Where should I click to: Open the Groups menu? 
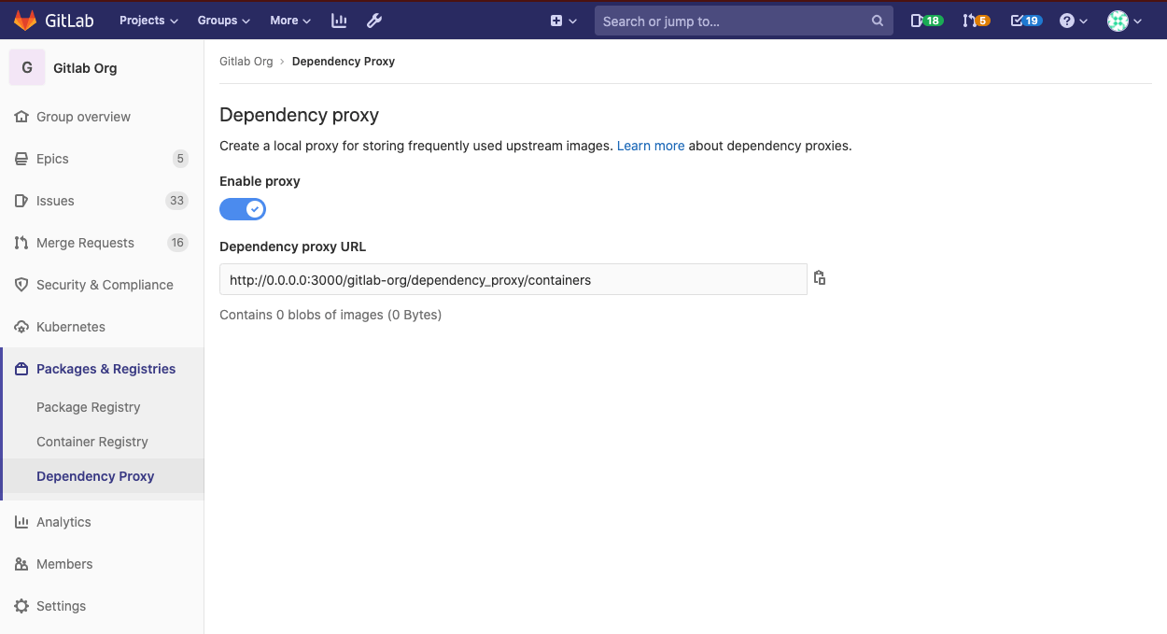(x=223, y=20)
